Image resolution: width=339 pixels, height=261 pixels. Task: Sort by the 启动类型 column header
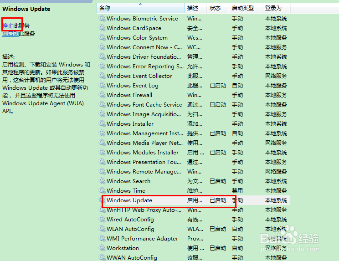(246, 8)
